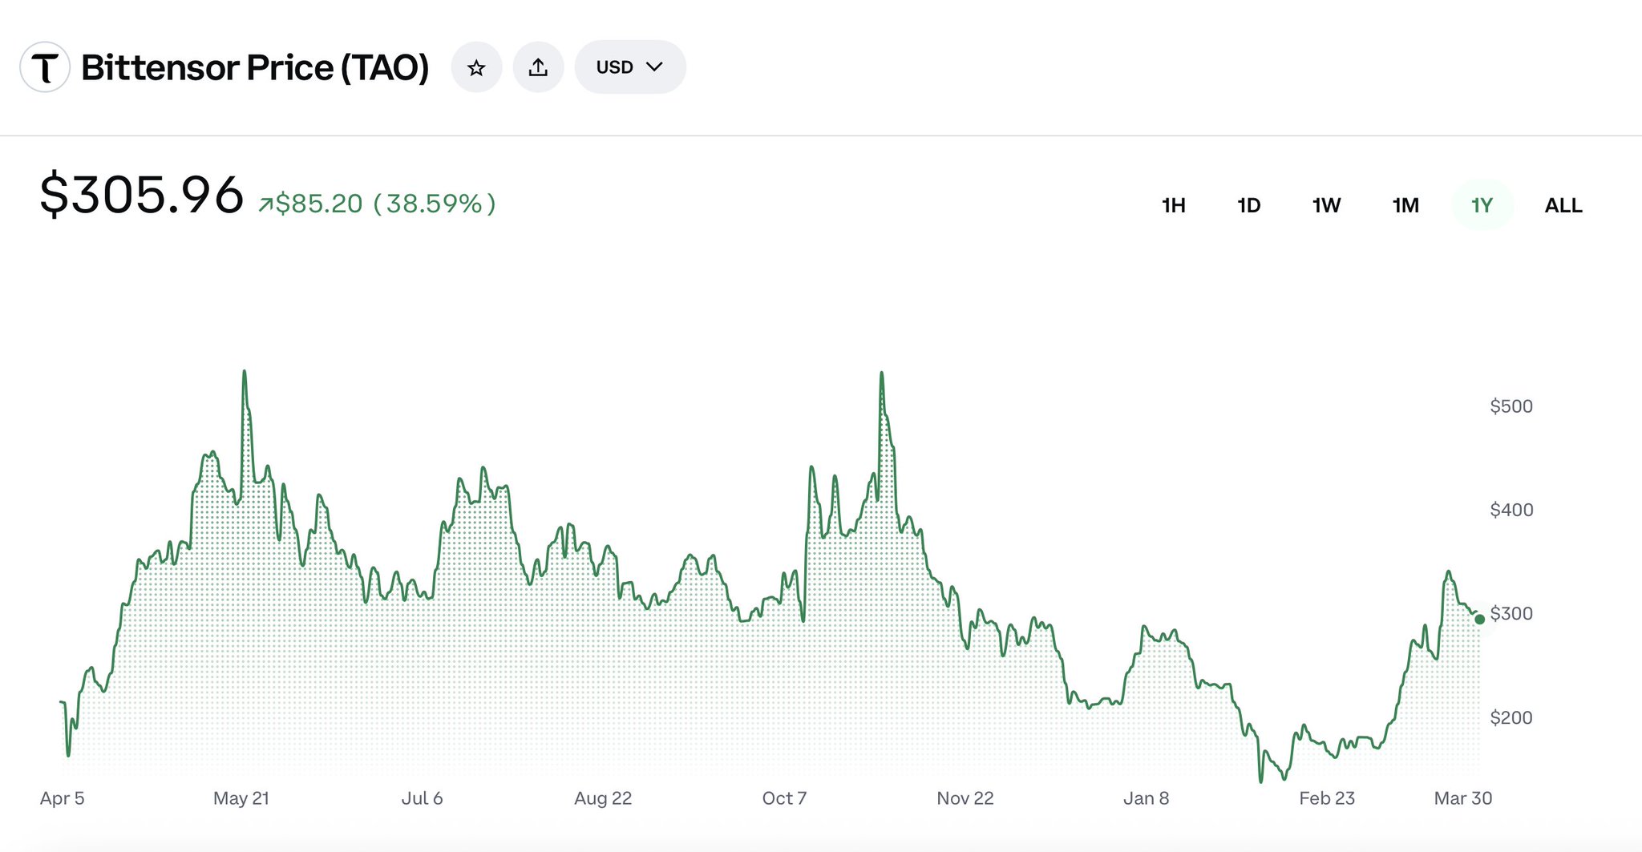Image resolution: width=1642 pixels, height=852 pixels.
Task: Switch chart to 1M range
Action: [1405, 205]
